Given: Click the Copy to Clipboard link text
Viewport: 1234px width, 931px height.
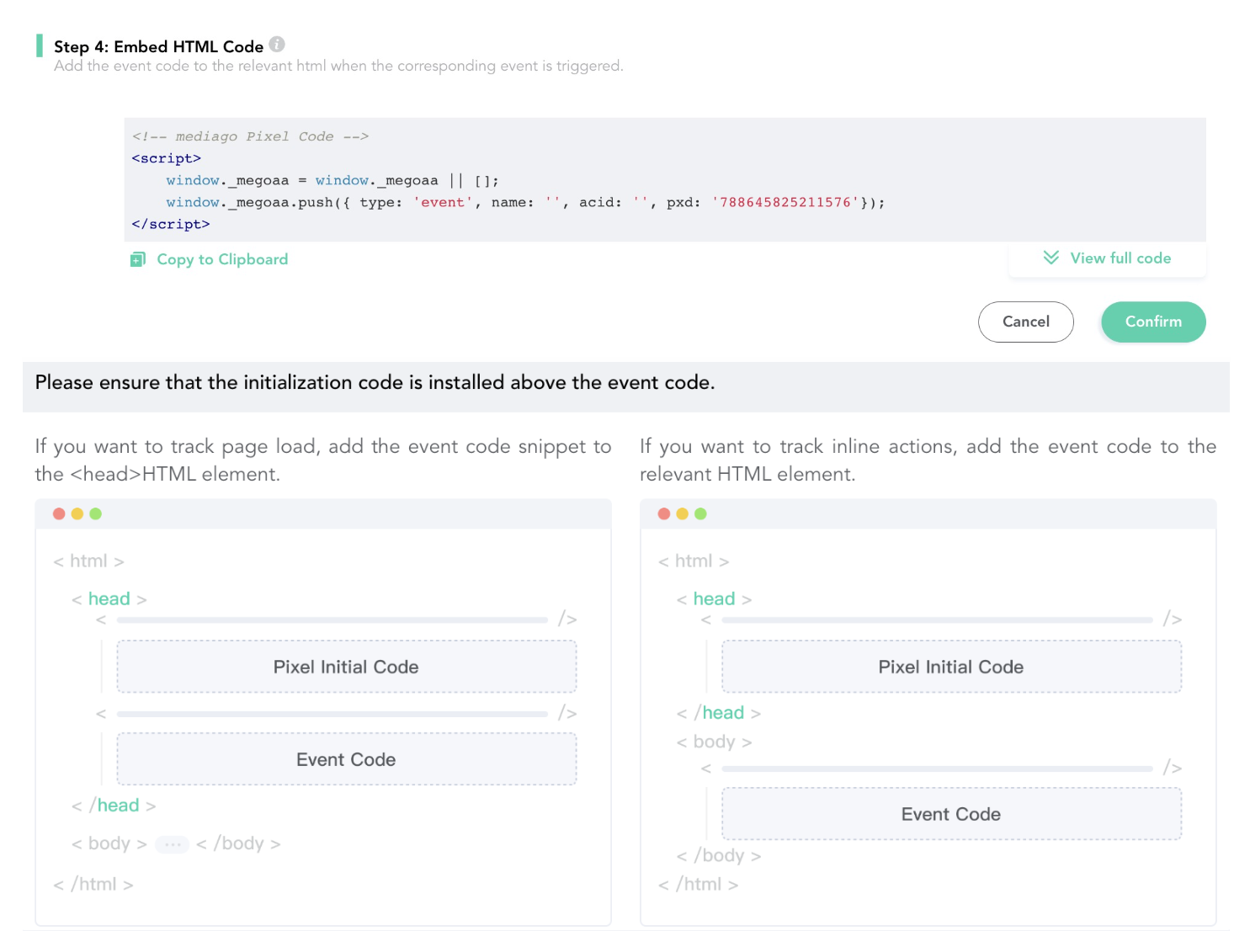Looking at the screenshot, I should pos(222,259).
